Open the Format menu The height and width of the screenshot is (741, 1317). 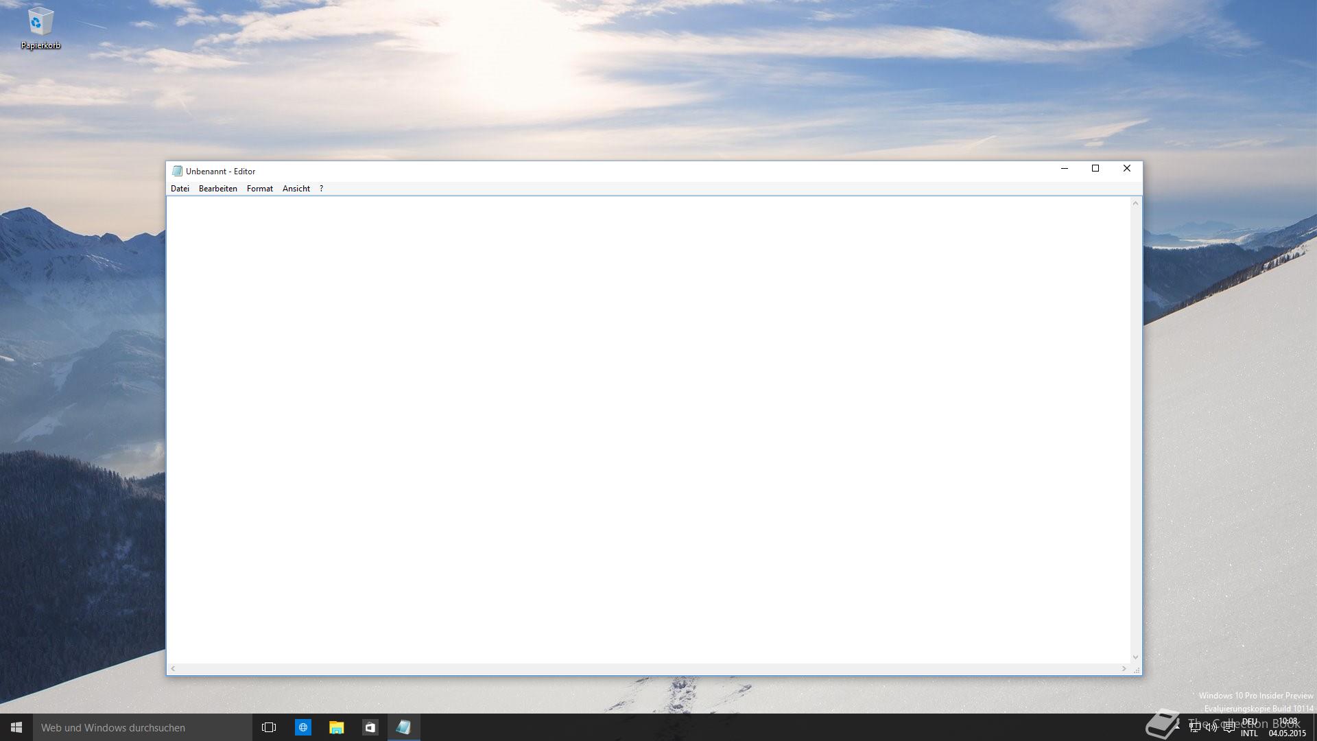pyautogui.click(x=259, y=189)
